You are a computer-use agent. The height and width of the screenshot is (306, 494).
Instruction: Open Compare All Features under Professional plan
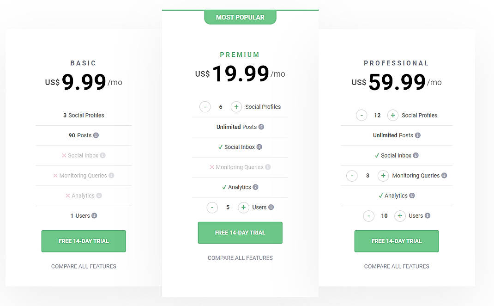pyautogui.click(x=397, y=266)
